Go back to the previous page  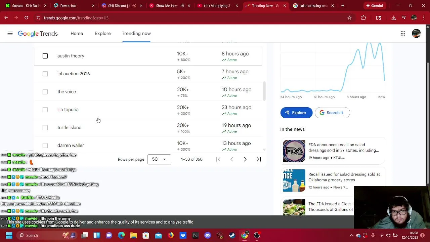[x=6, y=18]
